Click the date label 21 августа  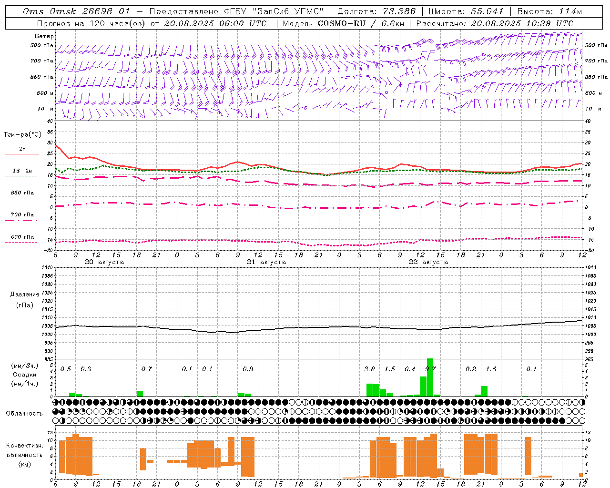266,262
